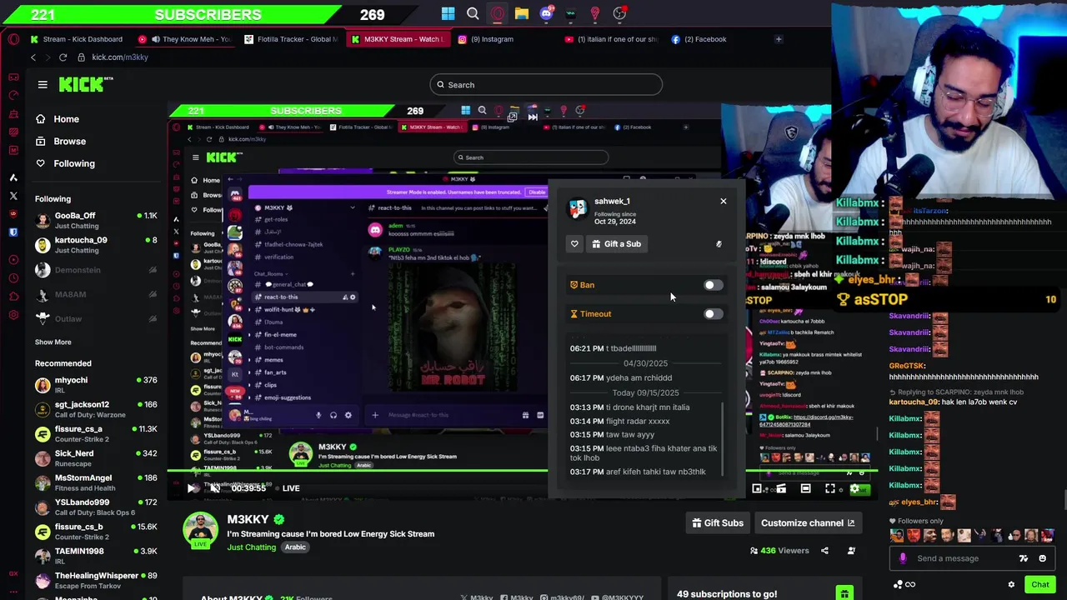Click the user icon beside share
1067x600 pixels.
851,551
